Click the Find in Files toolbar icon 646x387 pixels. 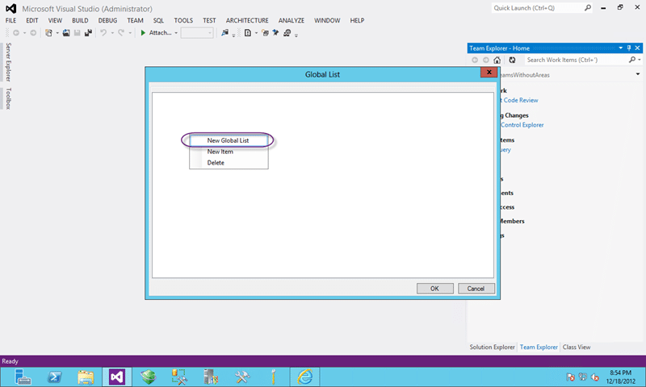(x=224, y=33)
